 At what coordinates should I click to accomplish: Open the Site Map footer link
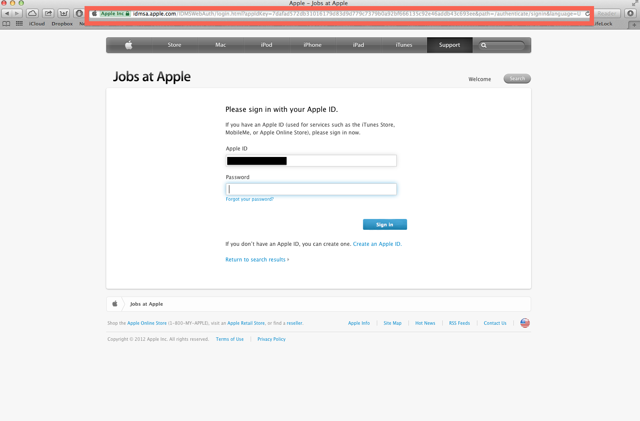tap(392, 323)
